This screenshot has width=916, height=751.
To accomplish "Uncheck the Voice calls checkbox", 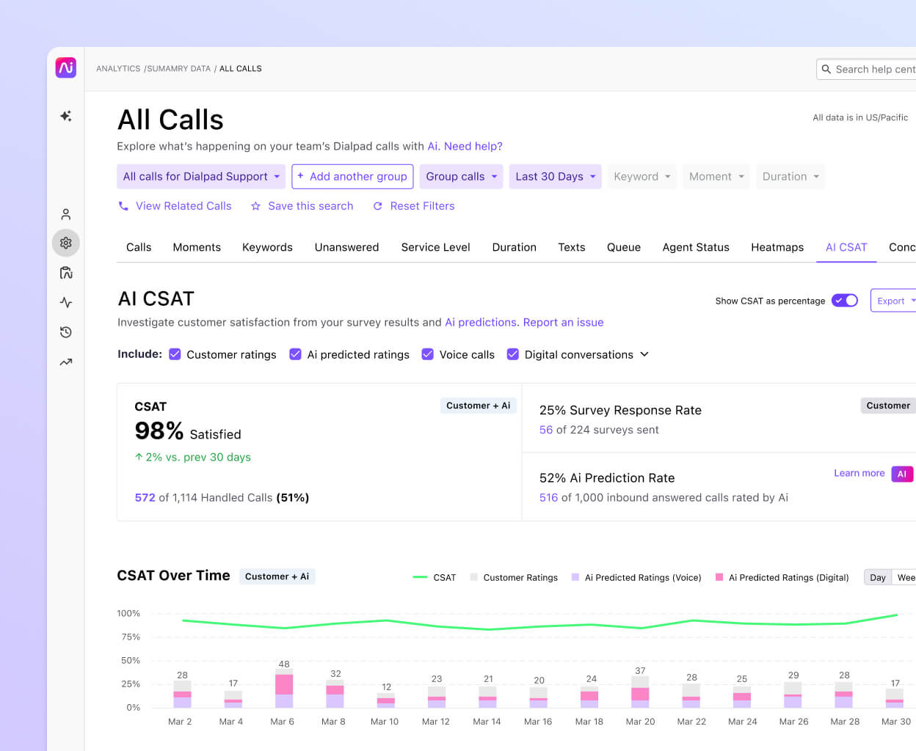I will (x=428, y=353).
